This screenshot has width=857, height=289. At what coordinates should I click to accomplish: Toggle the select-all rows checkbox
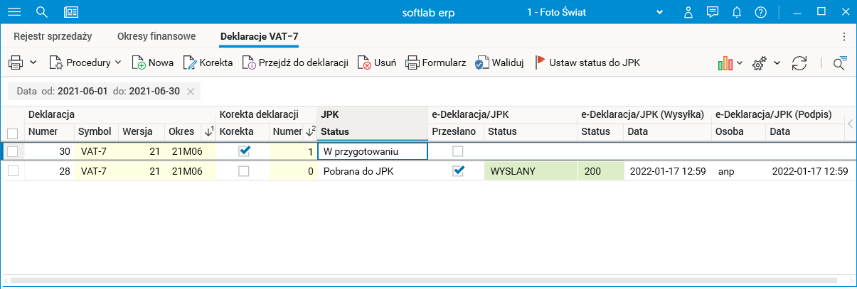(12, 133)
